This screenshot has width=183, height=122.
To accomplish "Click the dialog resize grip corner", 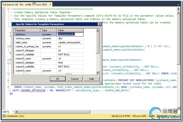I will pyautogui.click(x=100, y=83).
